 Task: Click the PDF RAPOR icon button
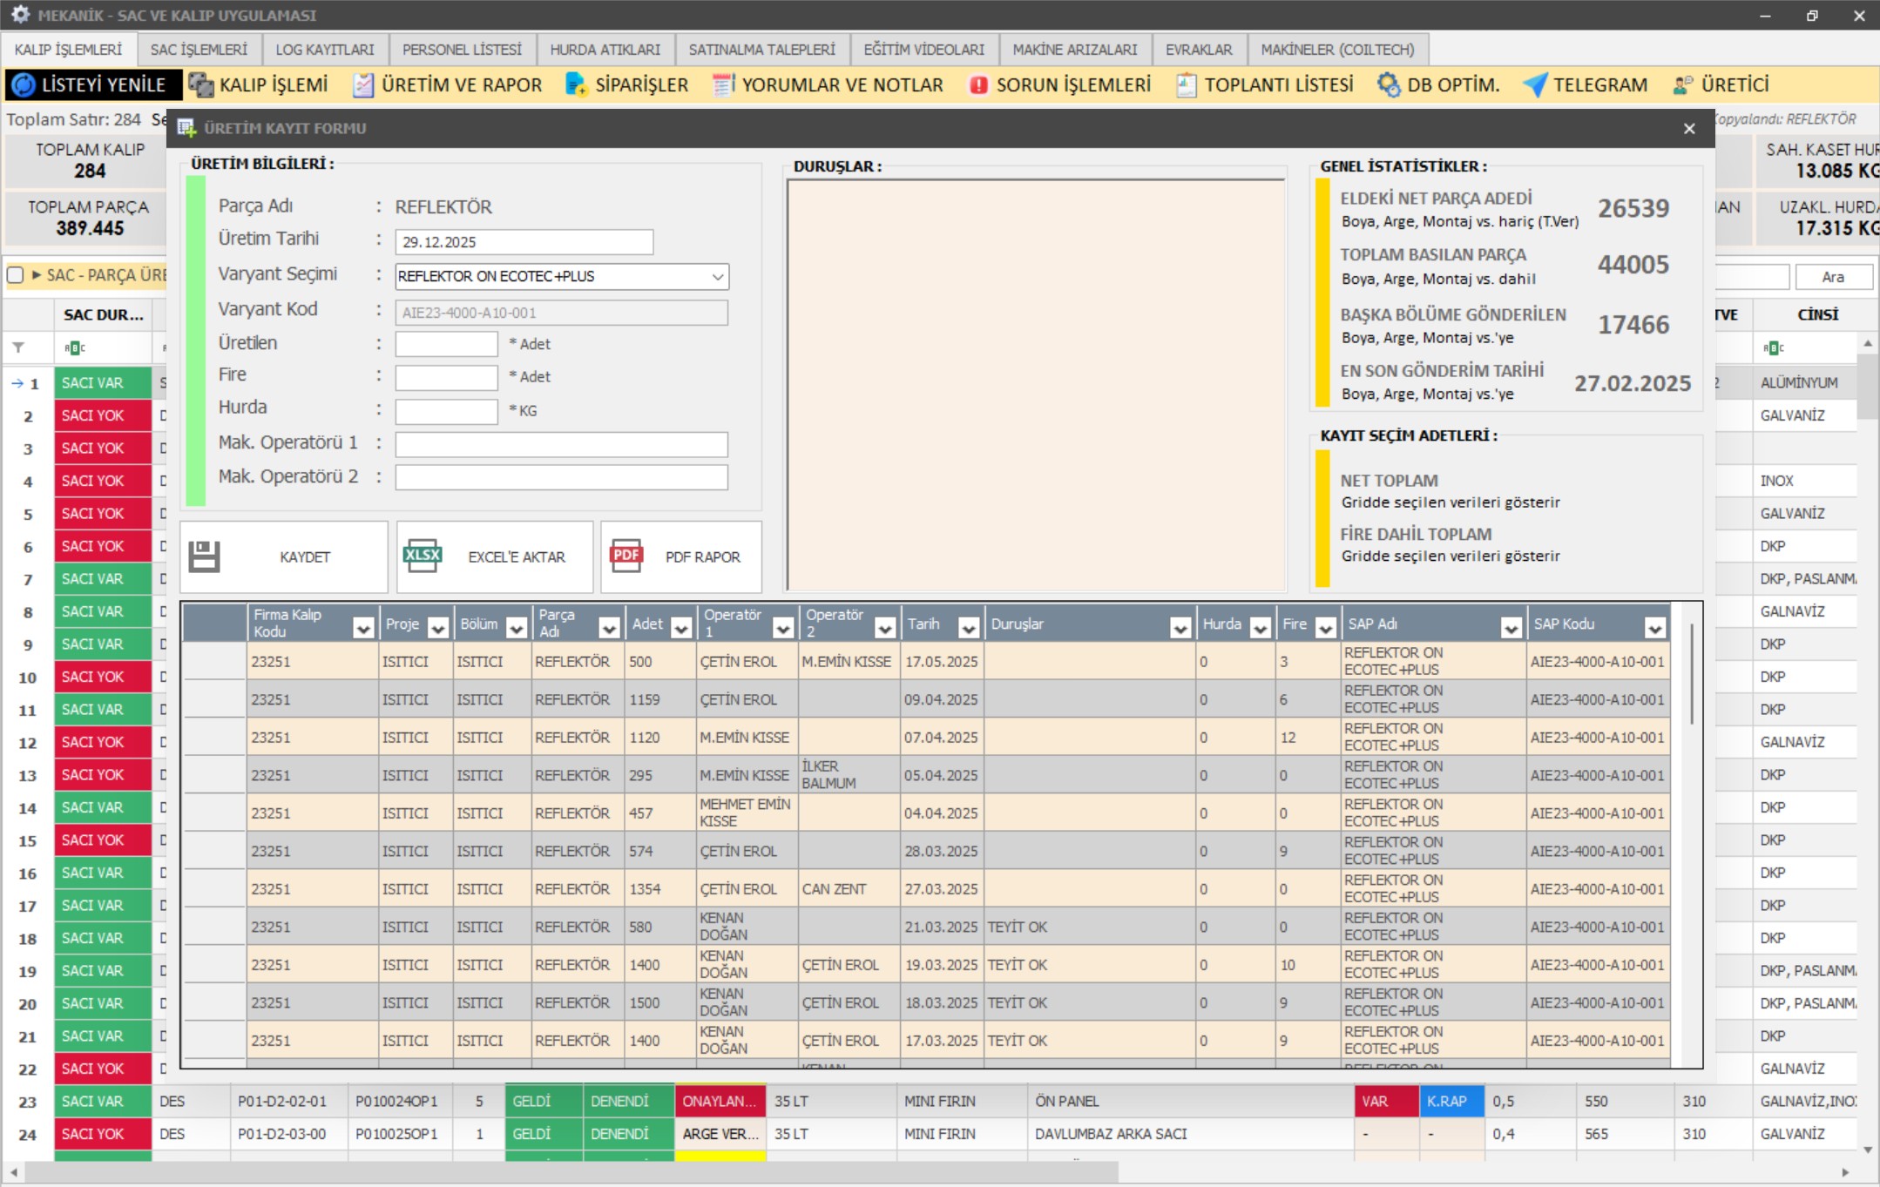(626, 556)
